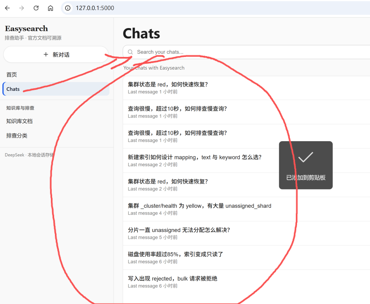
Task: Open second 查询很慢,超过10秒 chat
Action: pos(246,136)
